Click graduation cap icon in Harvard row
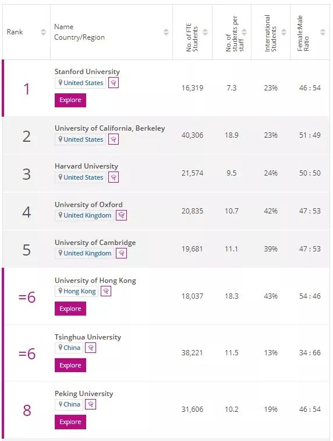This screenshot has width=333, height=441. click(x=114, y=177)
